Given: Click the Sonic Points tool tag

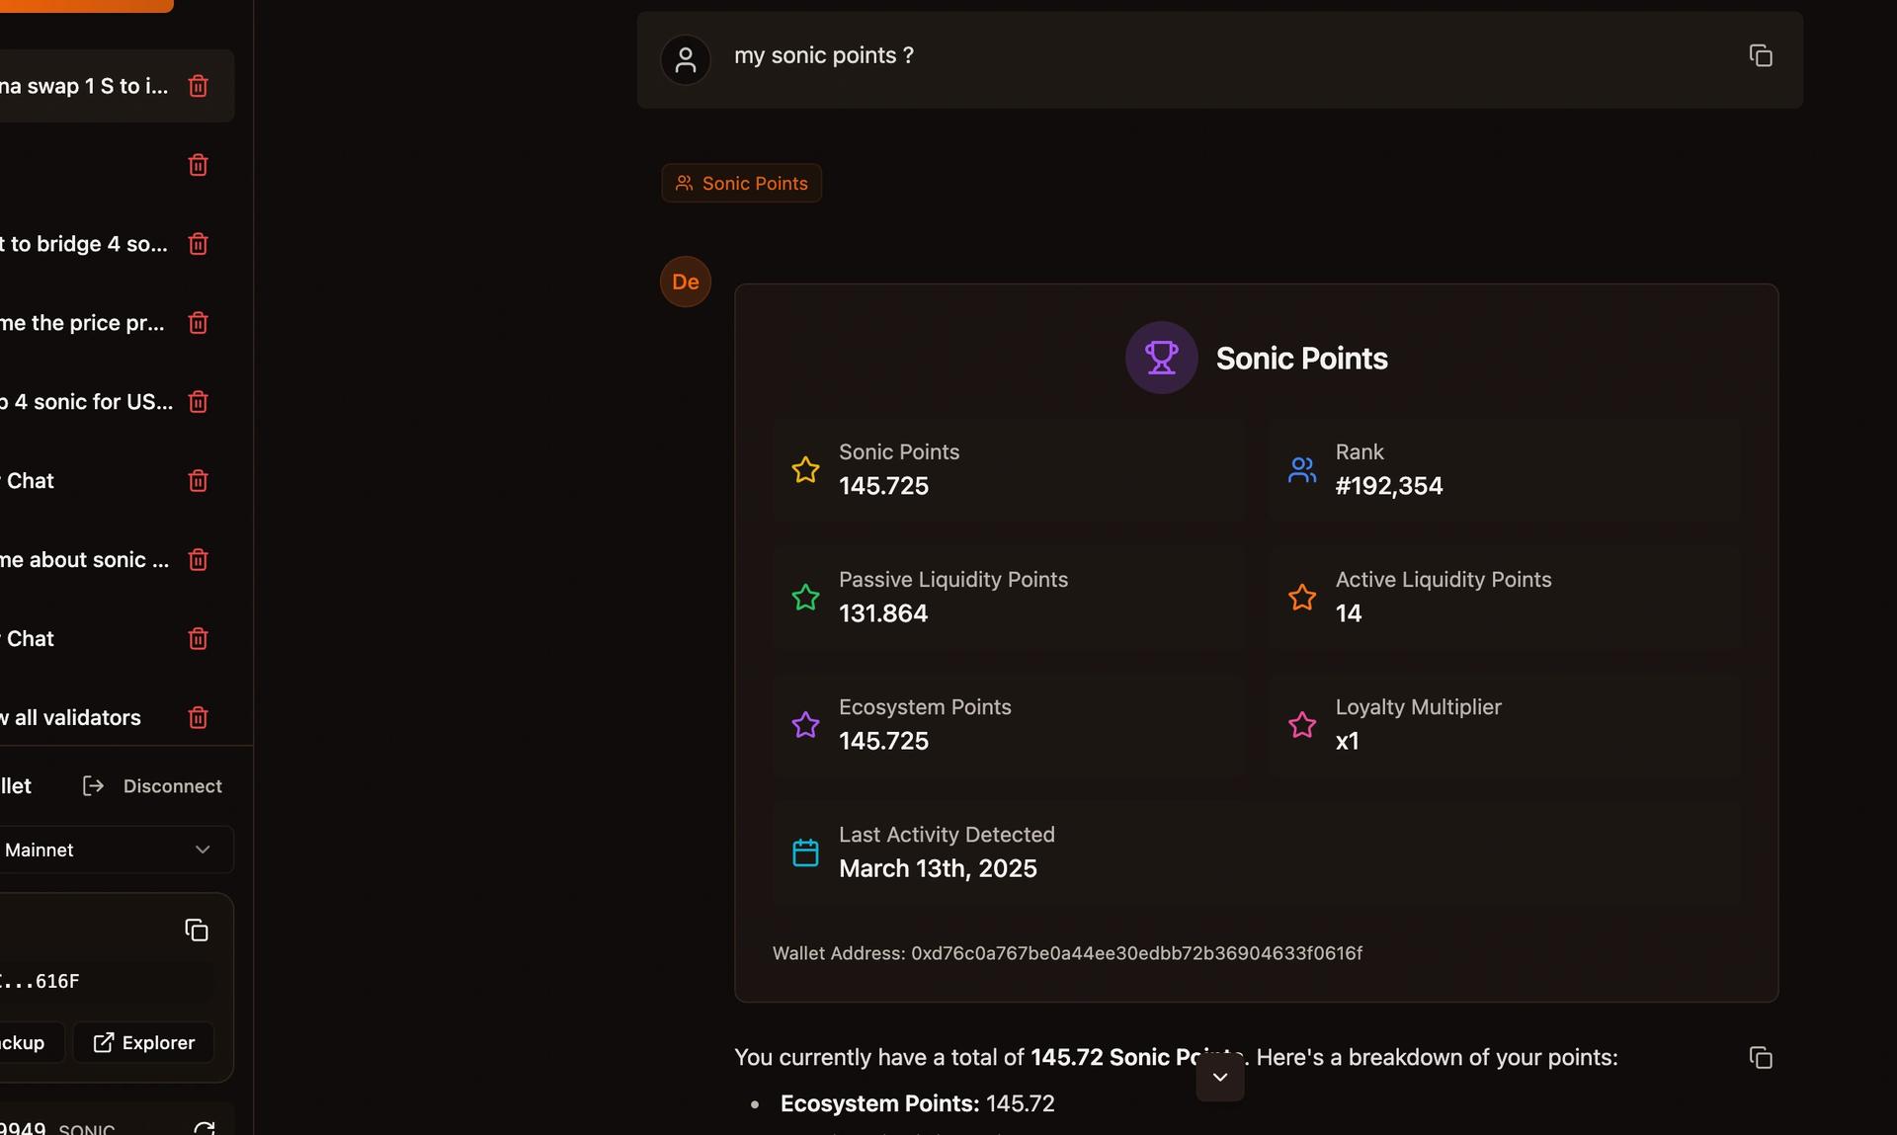Looking at the screenshot, I should pyautogui.click(x=741, y=183).
